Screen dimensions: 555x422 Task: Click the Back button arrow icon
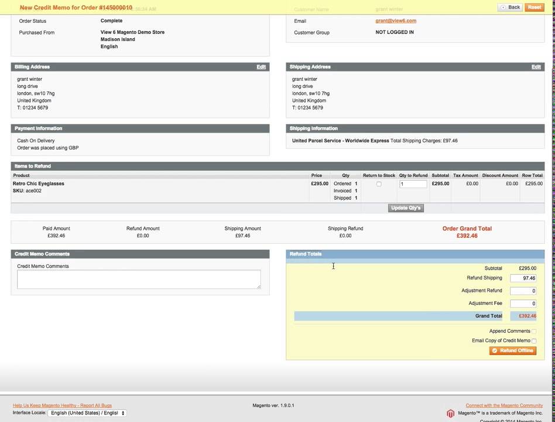[x=503, y=8]
